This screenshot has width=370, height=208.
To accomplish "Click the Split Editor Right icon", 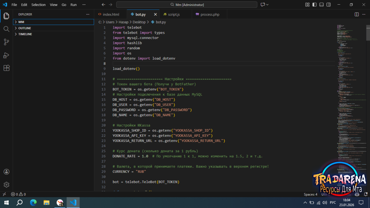I will (x=357, y=14).
